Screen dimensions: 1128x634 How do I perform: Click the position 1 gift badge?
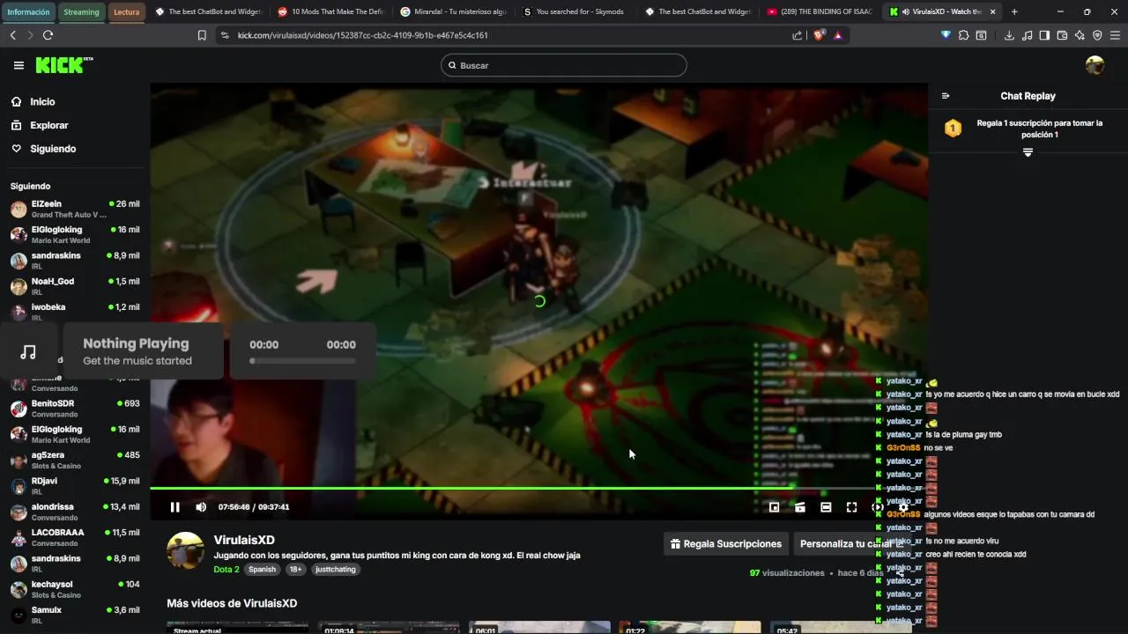click(953, 129)
